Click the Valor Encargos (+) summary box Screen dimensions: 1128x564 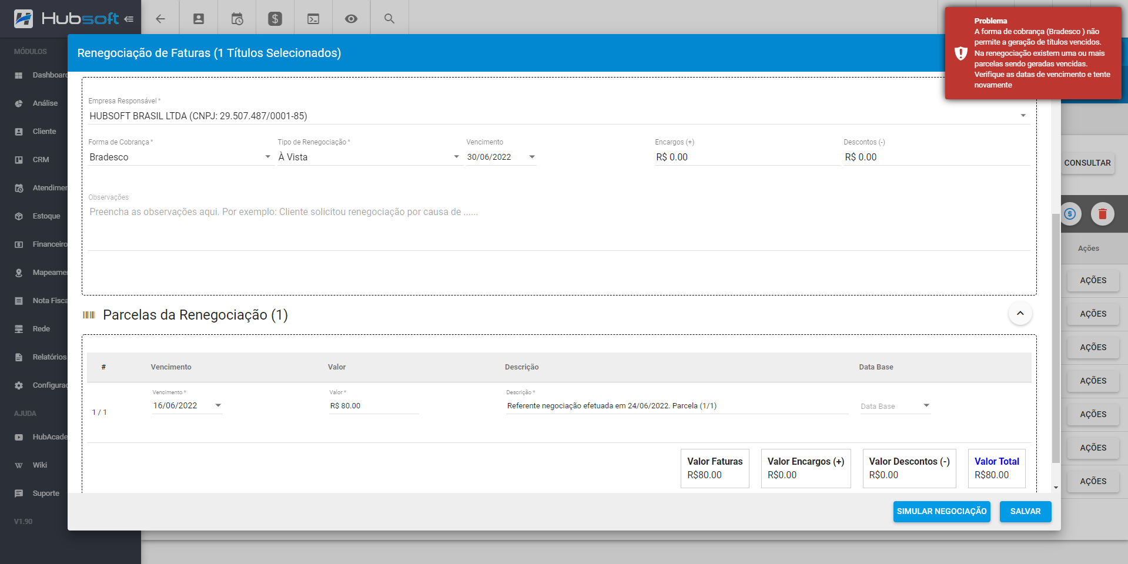[806, 468]
